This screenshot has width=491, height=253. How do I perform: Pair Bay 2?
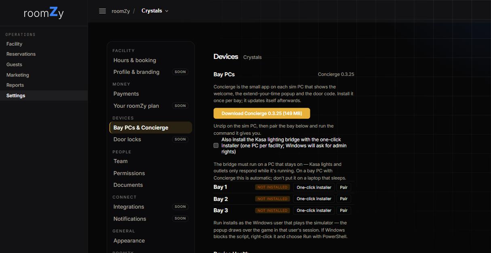pyautogui.click(x=343, y=199)
